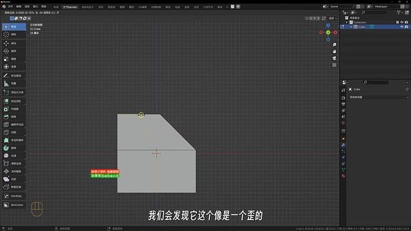Activate the Transform tool
The width and height of the screenshot is (411, 231).
click(14, 67)
